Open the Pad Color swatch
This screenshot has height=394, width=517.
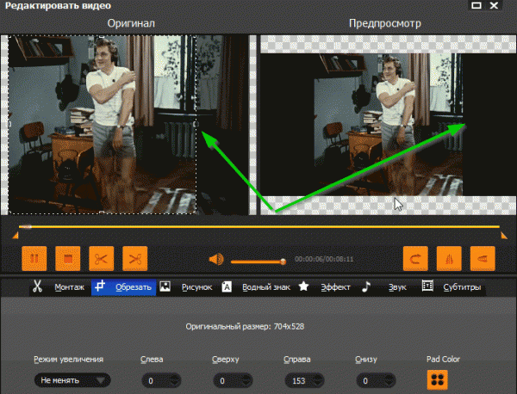coord(437,379)
